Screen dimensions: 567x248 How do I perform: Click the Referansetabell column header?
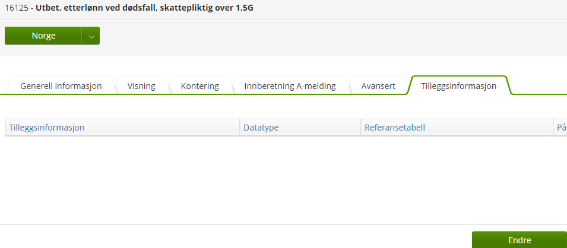(395, 128)
